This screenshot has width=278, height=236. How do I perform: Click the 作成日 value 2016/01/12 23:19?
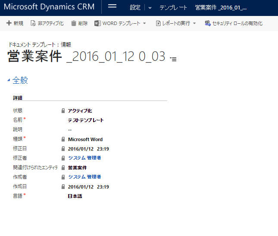pyautogui.click(x=88, y=187)
